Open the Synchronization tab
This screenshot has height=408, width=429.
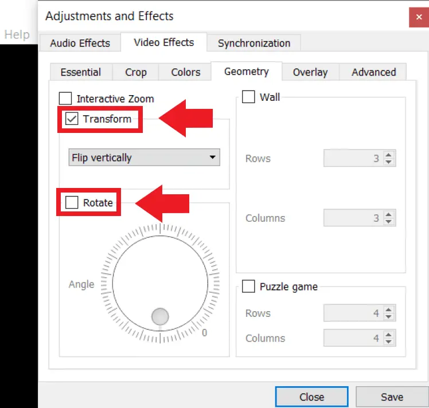coord(254,43)
